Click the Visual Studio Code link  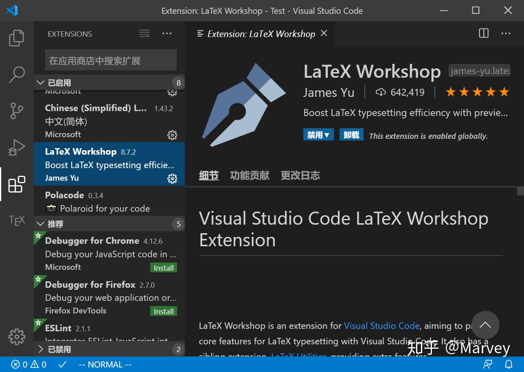pyautogui.click(x=381, y=326)
